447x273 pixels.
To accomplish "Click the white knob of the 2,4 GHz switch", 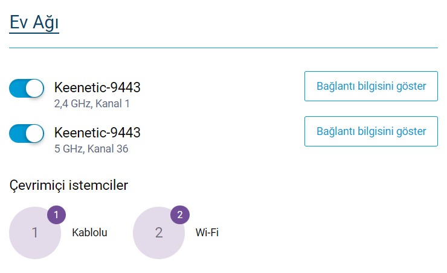I will tap(35, 89).
